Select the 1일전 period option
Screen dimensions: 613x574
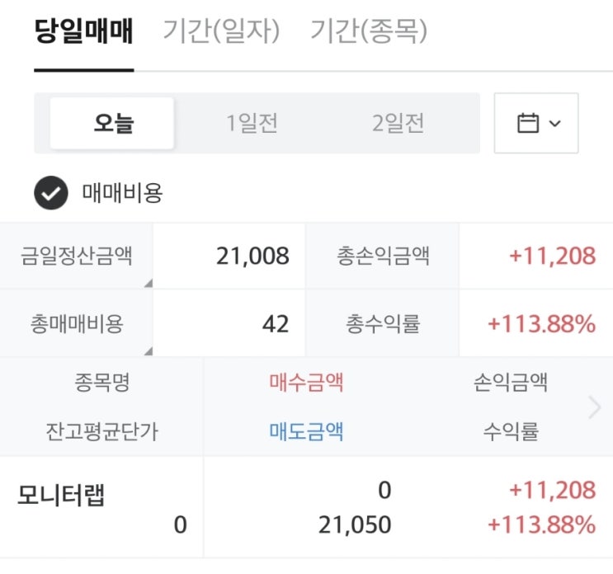tap(252, 124)
